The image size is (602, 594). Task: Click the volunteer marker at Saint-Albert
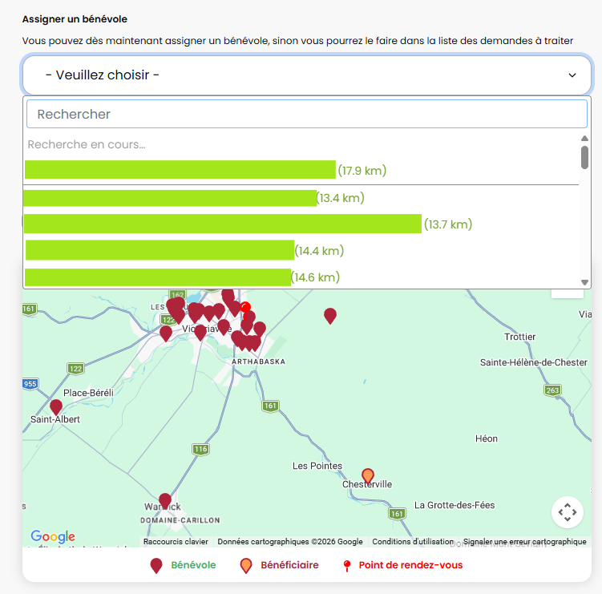pos(56,407)
